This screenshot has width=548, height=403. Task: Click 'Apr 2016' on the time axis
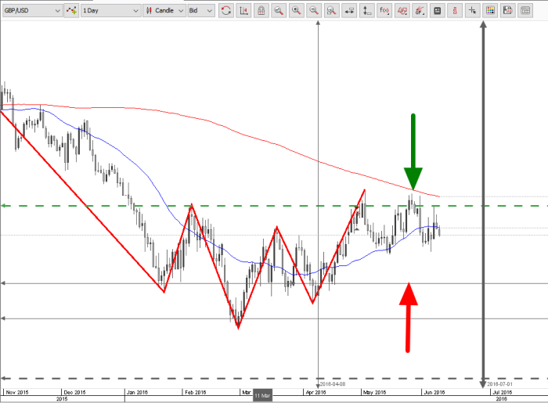tap(315, 392)
